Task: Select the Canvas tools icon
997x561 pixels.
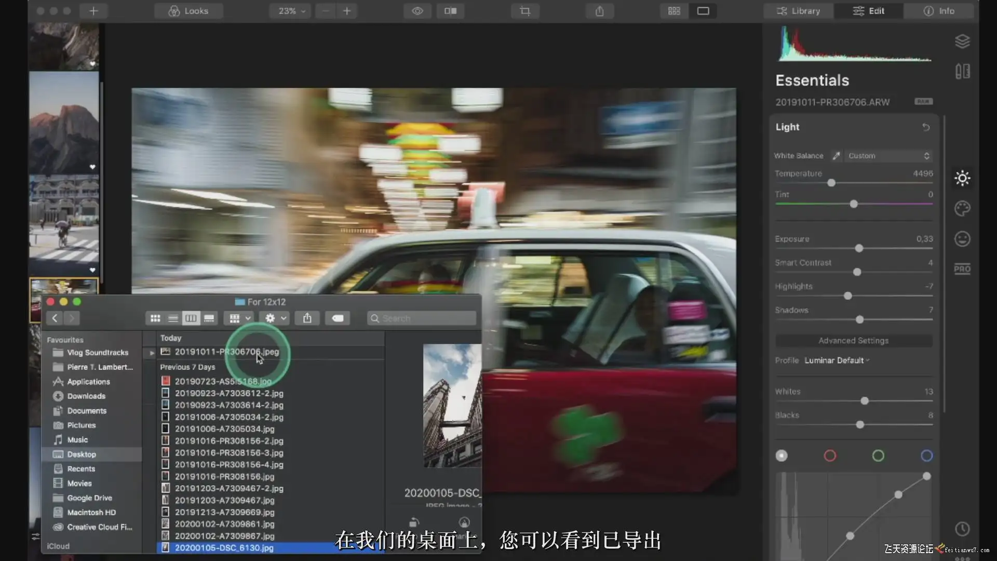Action: 962,72
